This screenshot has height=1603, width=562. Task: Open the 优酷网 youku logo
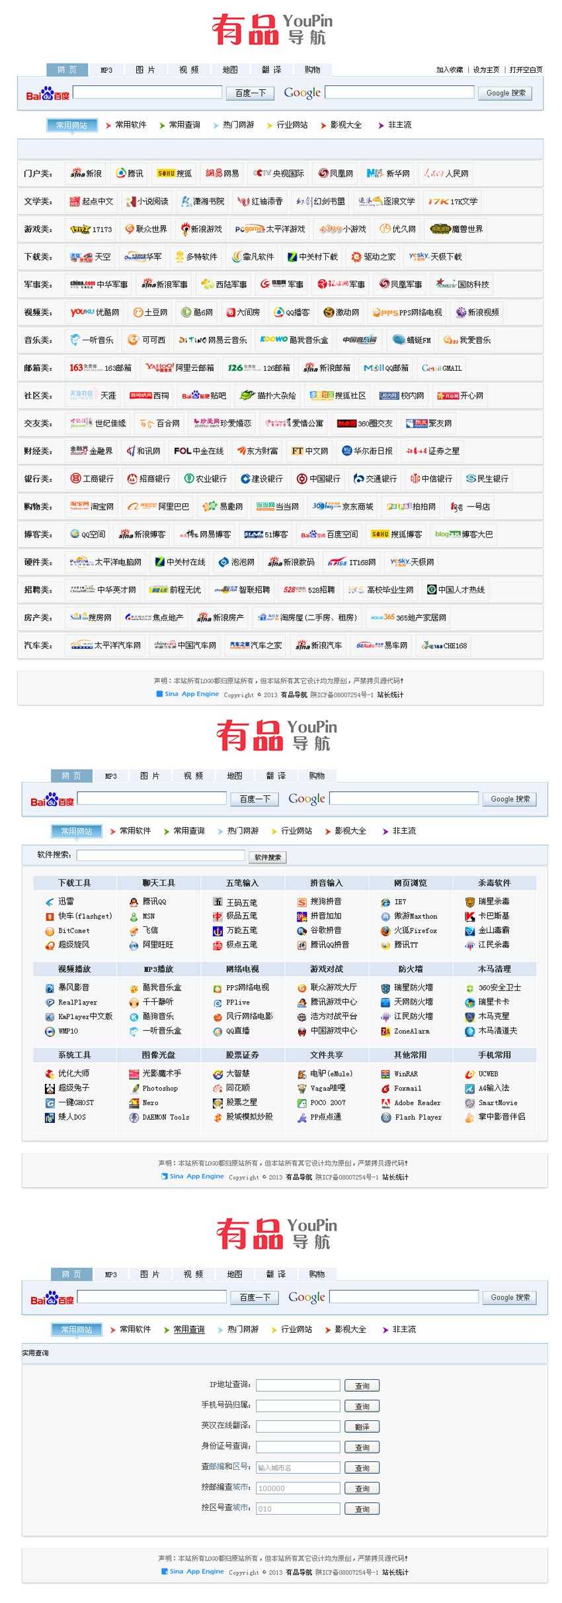point(82,312)
